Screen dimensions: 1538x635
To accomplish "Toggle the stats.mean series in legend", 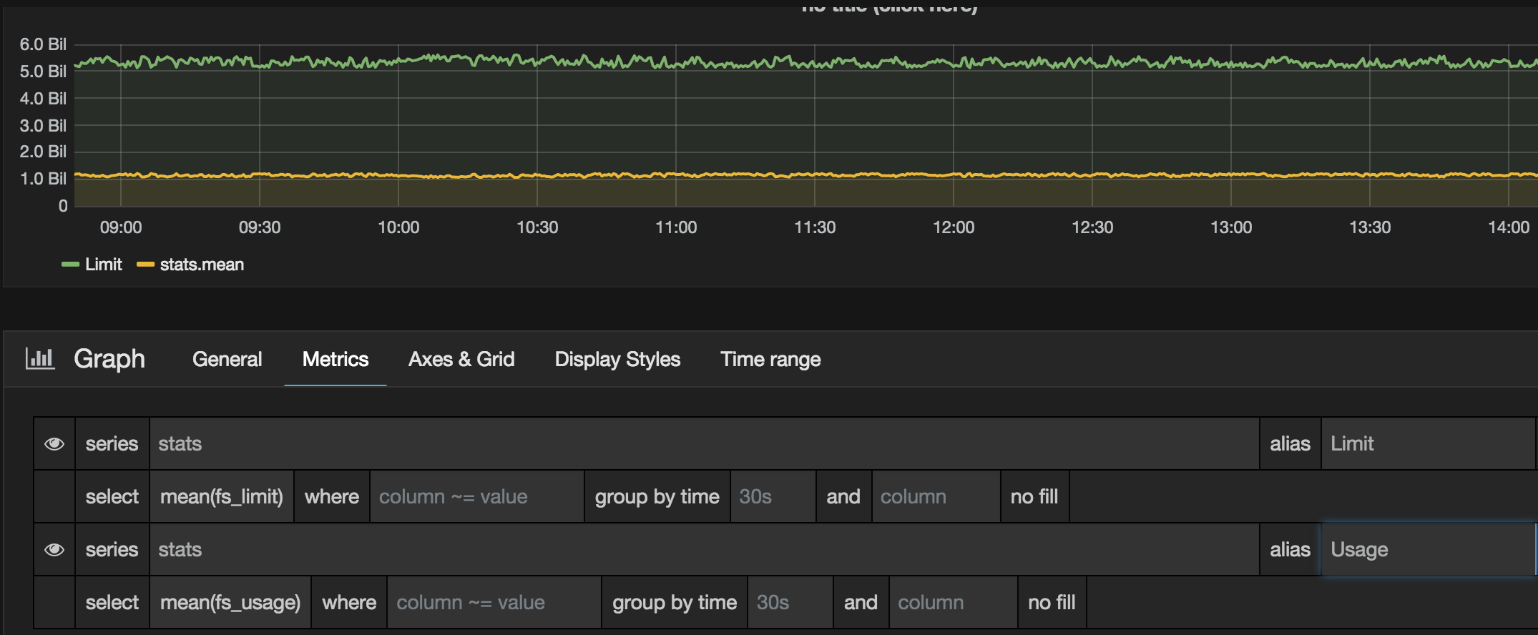I will (202, 265).
